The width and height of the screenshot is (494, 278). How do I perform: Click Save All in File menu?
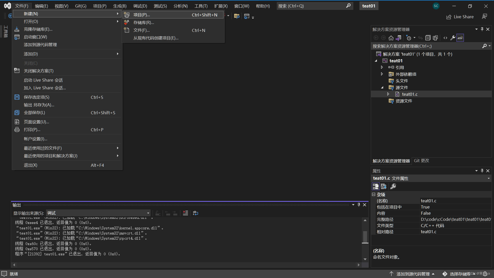pos(67,113)
